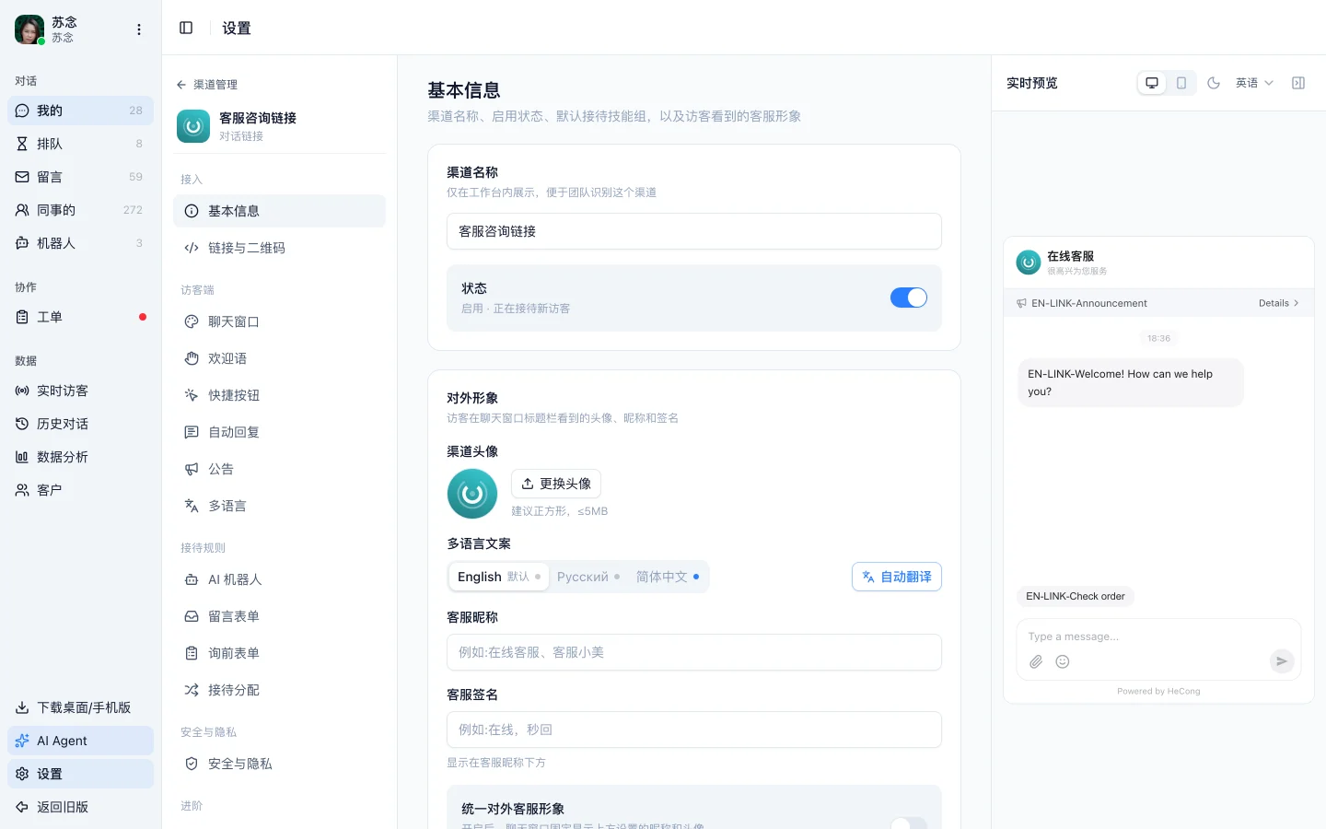The width and height of the screenshot is (1326, 829).
Task: Open 实时访客 live visitors
Action: (80, 391)
